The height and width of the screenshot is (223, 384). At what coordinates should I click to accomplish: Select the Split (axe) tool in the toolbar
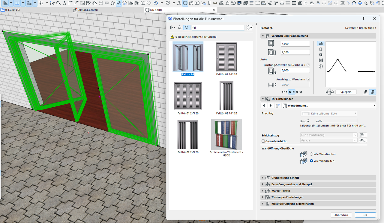pos(58,3)
